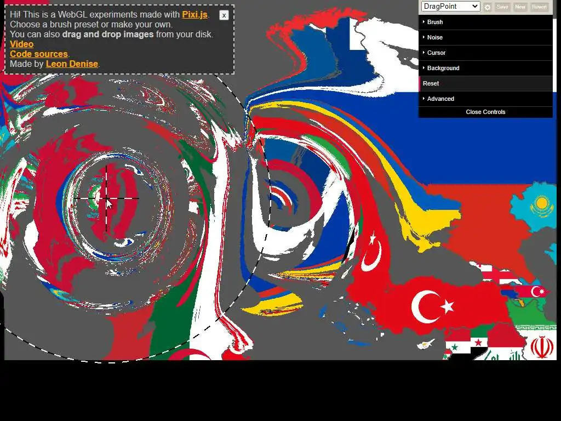
Task: Expand the Cursor folder
Action: [485, 53]
